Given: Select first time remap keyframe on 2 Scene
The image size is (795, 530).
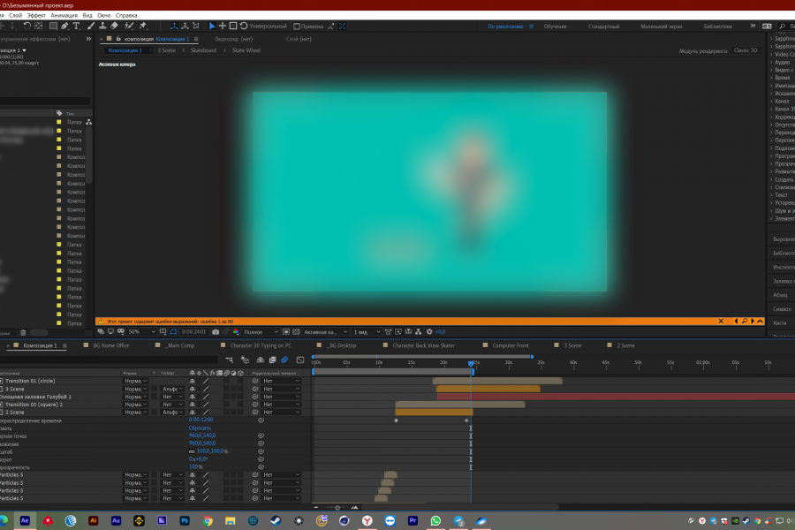Looking at the screenshot, I should point(396,420).
